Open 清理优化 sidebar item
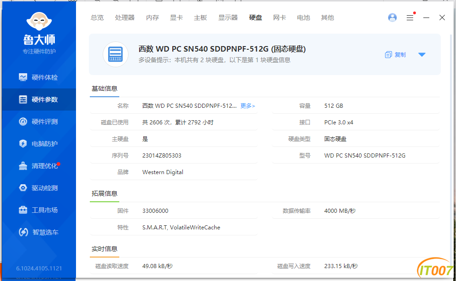 39,166
